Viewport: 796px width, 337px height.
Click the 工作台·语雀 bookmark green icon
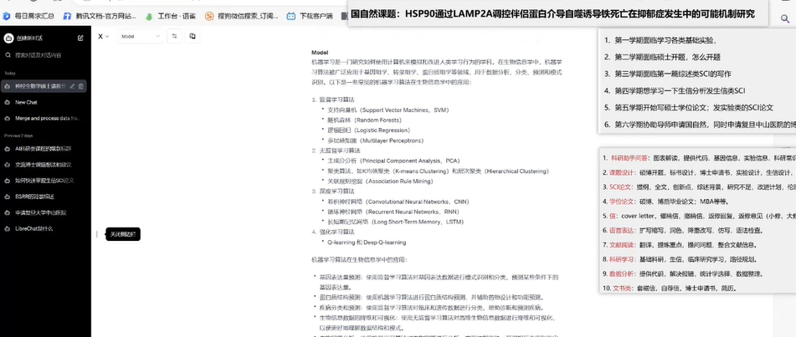click(149, 16)
